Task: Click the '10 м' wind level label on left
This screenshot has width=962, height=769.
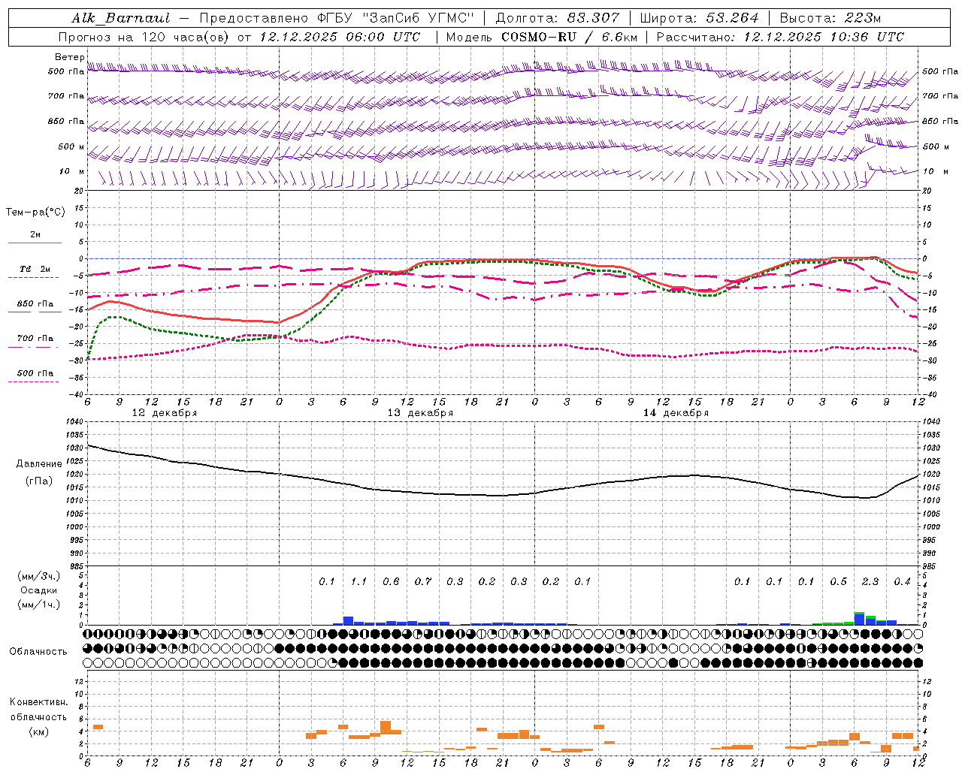Action: coord(72,171)
